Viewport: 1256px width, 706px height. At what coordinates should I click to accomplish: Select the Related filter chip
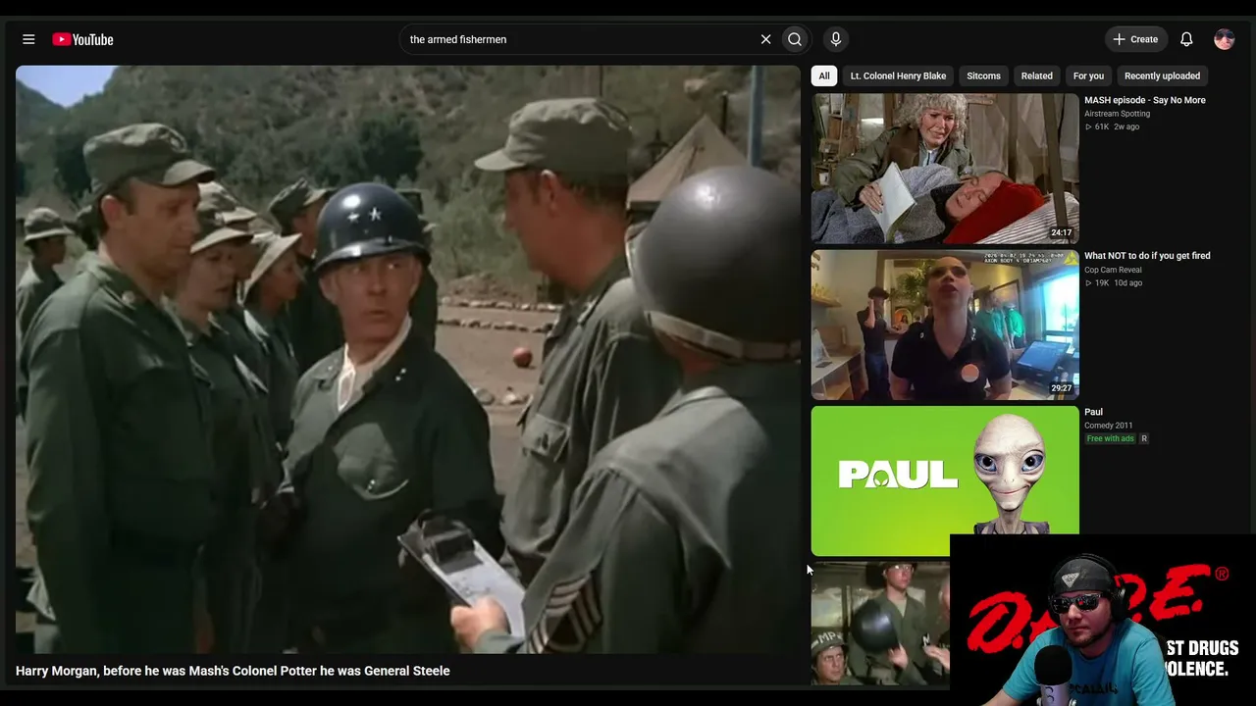(1036, 76)
